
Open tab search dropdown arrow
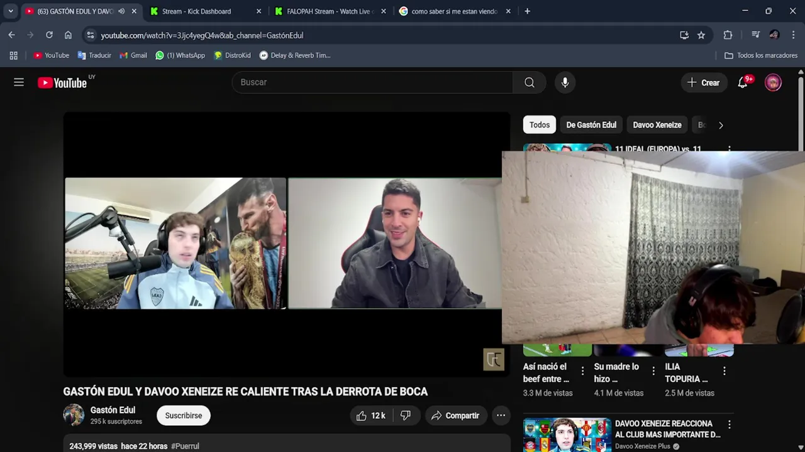click(x=11, y=11)
